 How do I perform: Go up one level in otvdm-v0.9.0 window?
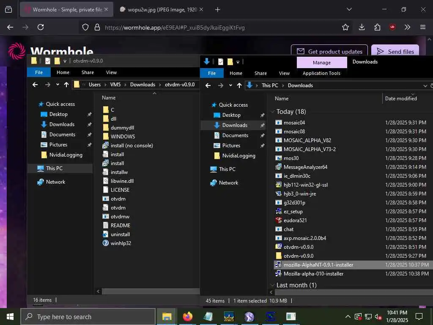coord(66,85)
